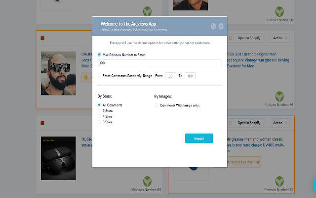The height and width of the screenshot is (198, 316).
Task: Click the 'Welcome To The Areviews App' title
Action: [x=128, y=24]
